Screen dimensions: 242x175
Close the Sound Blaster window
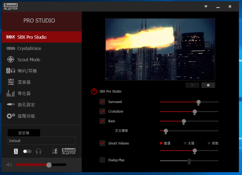click(230, 6)
